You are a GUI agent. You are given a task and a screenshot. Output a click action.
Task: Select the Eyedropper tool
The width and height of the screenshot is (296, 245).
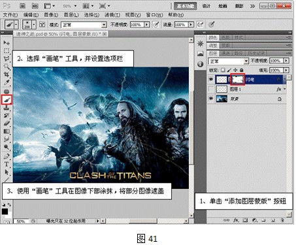tap(7, 82)
